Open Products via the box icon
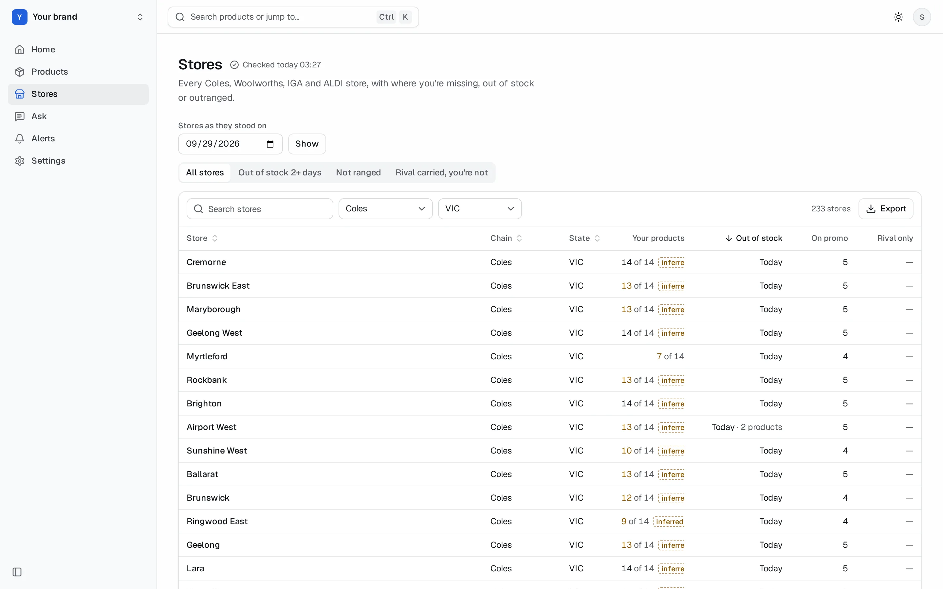 pos(20,72)
